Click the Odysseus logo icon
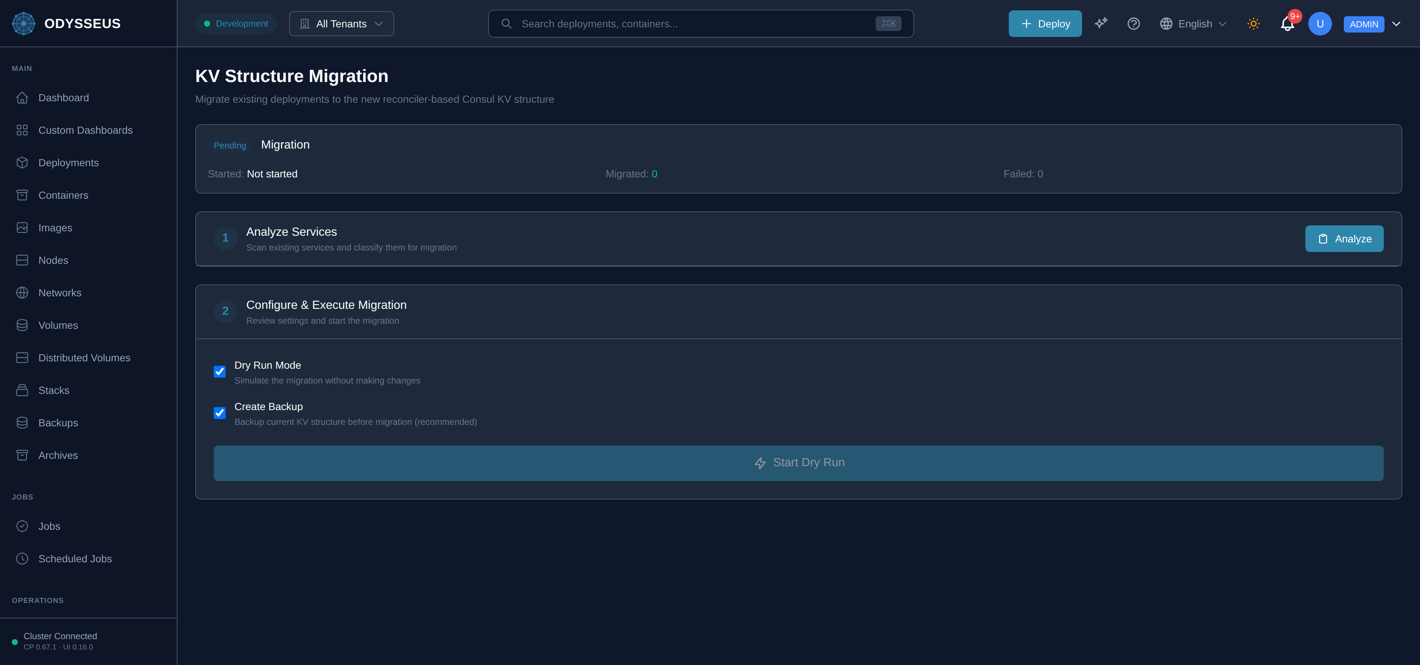The width and height of the screenshot is (1420, 665). (23, 24)
